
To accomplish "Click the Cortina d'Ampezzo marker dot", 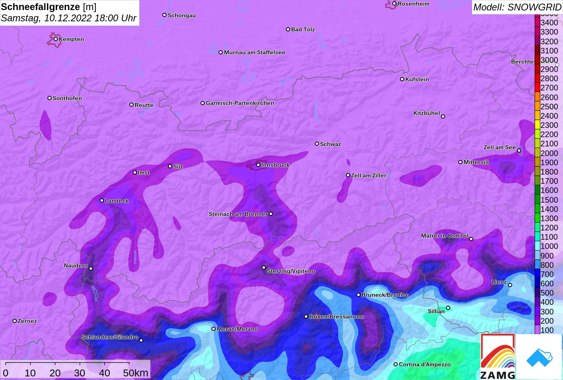I will pyautogui.click(x=396, y=364).
